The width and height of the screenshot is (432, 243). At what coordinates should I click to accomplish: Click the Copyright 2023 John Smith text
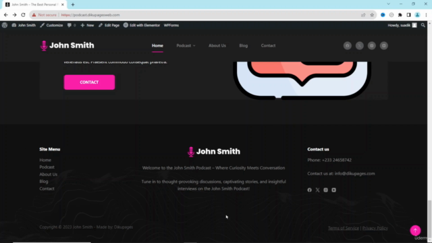(86, 227)
